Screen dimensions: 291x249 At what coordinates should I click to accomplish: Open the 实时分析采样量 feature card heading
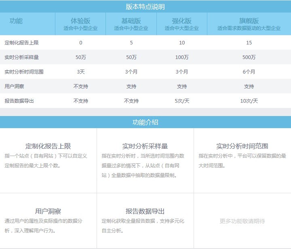(145, 146)
